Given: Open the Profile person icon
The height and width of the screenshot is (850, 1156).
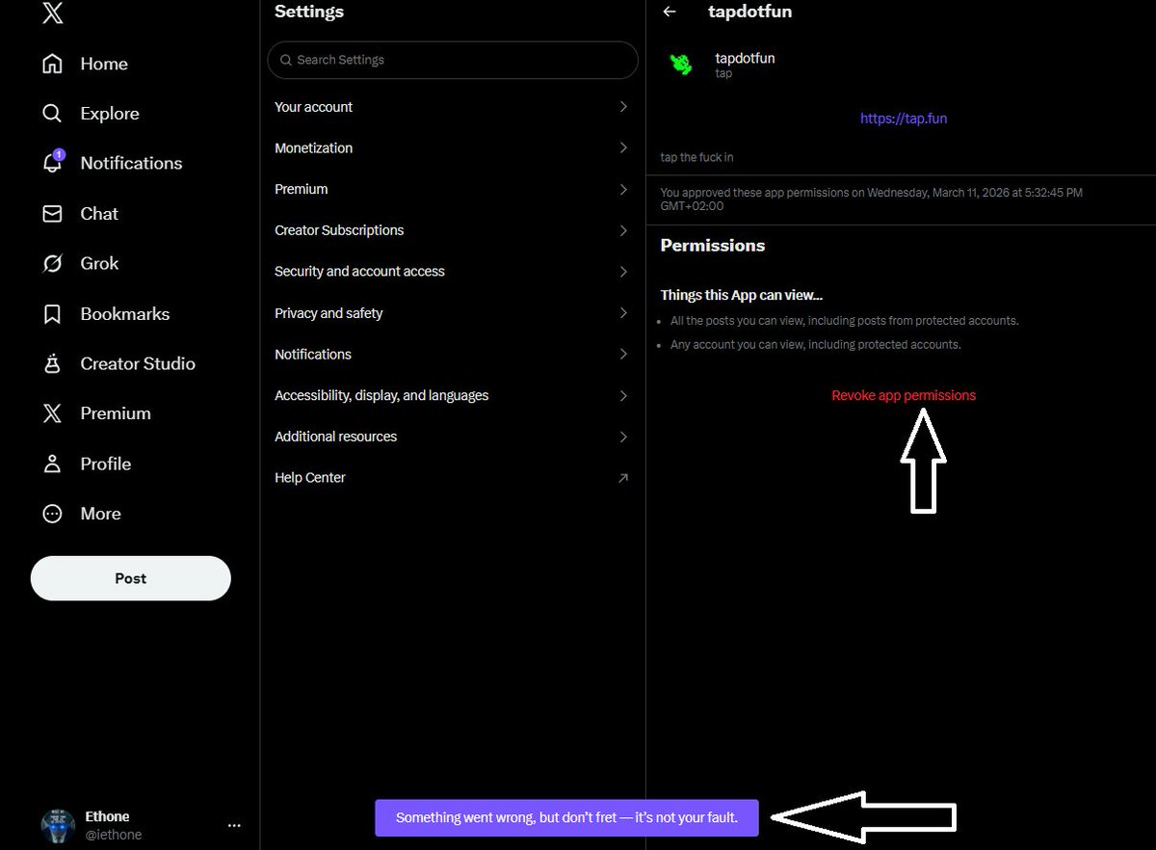Looking at the screenshot, I should tap(53, 464).
